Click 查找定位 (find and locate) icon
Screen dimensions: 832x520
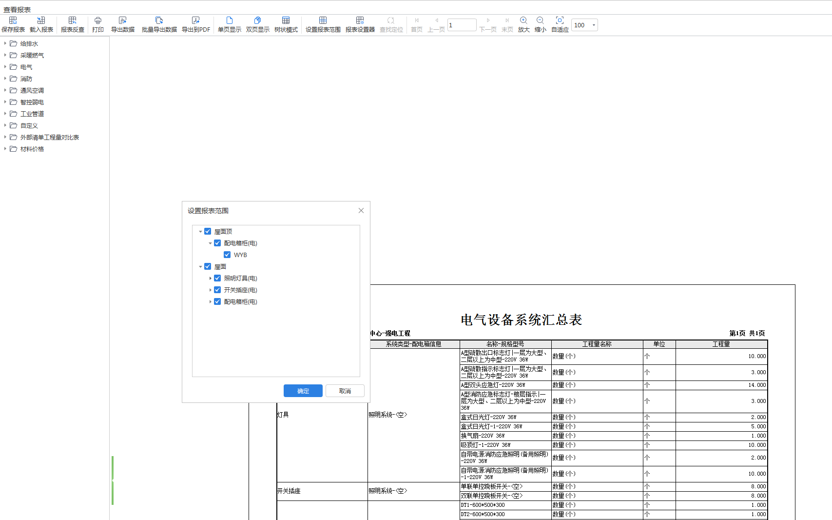pyautogui.click(x=391, y=20)
